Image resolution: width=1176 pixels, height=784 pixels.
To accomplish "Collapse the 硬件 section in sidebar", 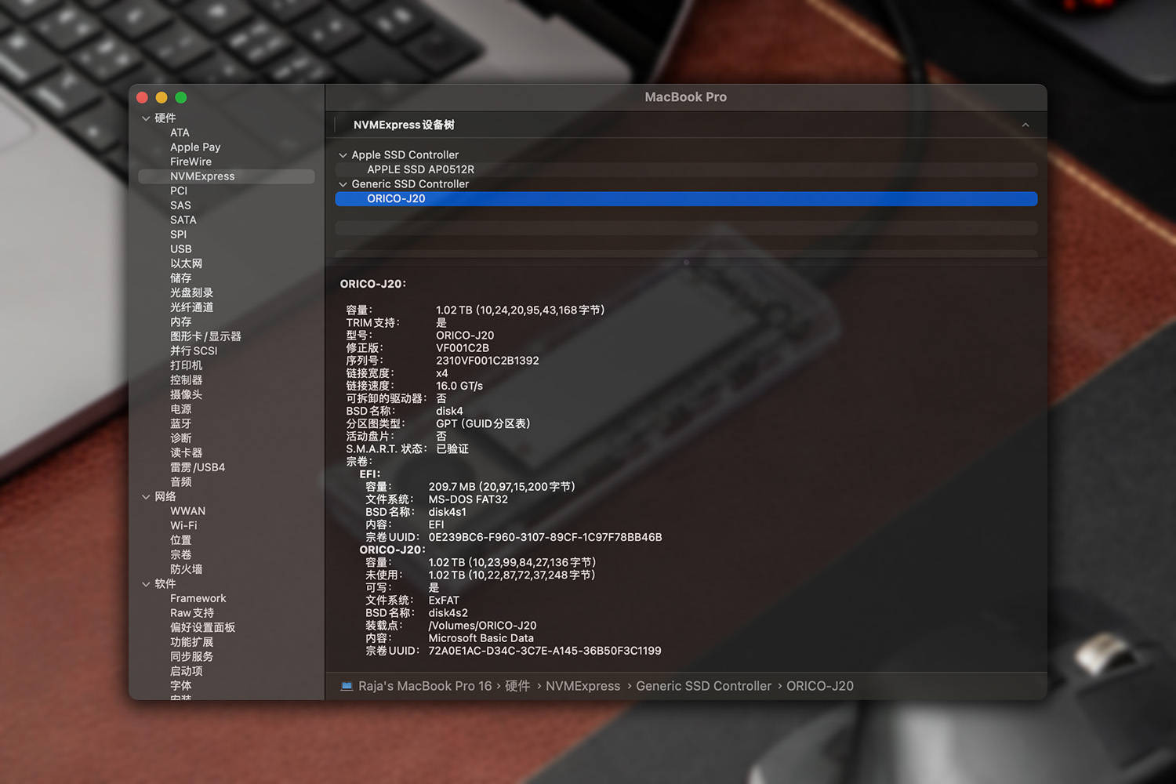I will pyautogui.click(x=146, y=118).
